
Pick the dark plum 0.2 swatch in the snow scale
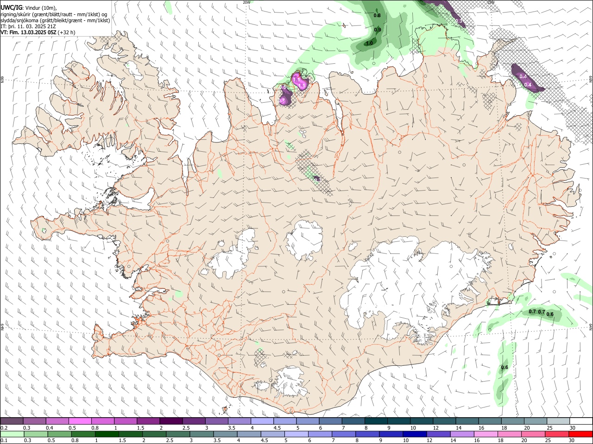click(12, 421)
